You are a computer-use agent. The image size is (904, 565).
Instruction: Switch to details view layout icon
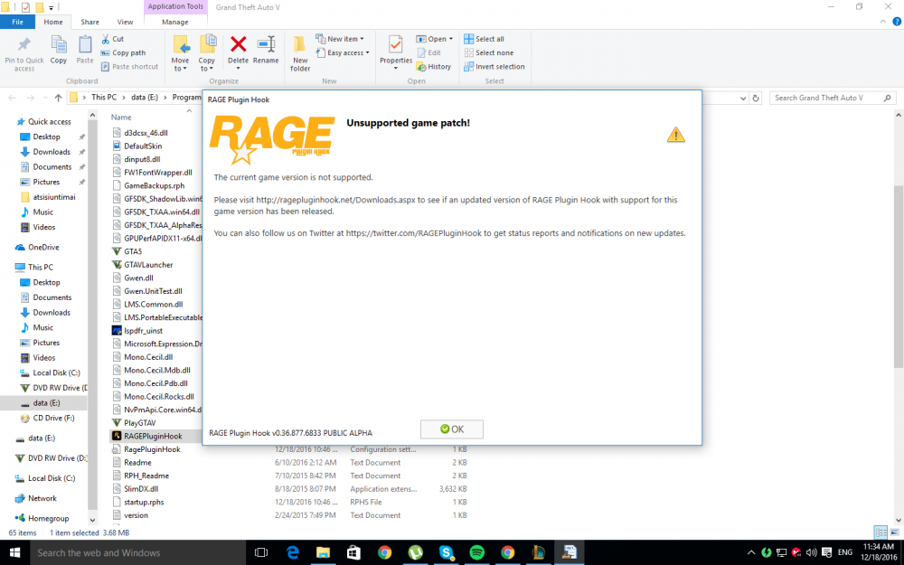click(880, 532)
